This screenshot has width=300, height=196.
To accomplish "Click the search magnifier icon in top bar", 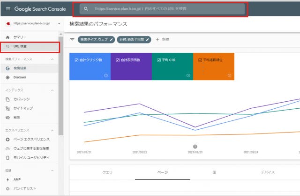I will click(x=86, y=9).
